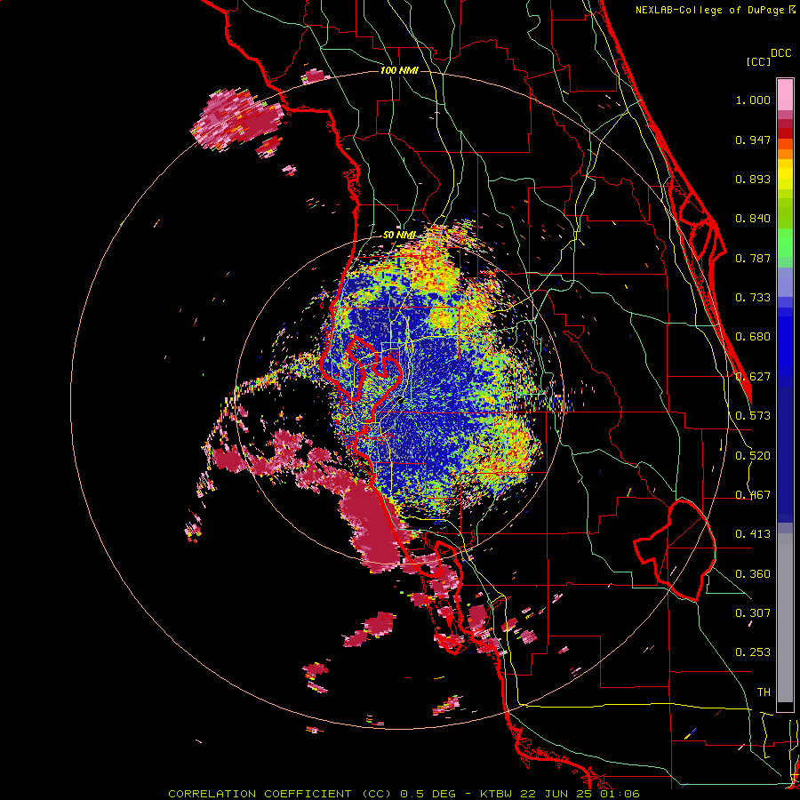800x800 pixels.
Task: Click the 0.573 value on color scale
Action: point(753,416)
